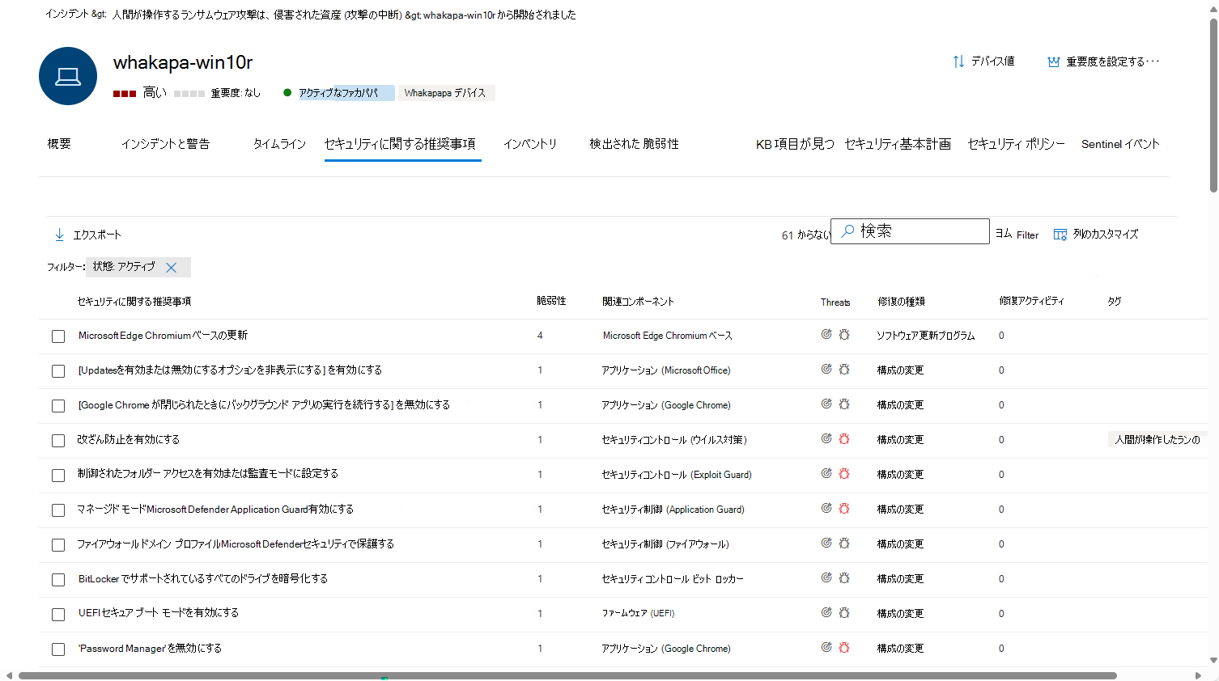Click target icon in 制御されたフォルダー row
This screenshot has height=681, width=1219.
(826, 473)
